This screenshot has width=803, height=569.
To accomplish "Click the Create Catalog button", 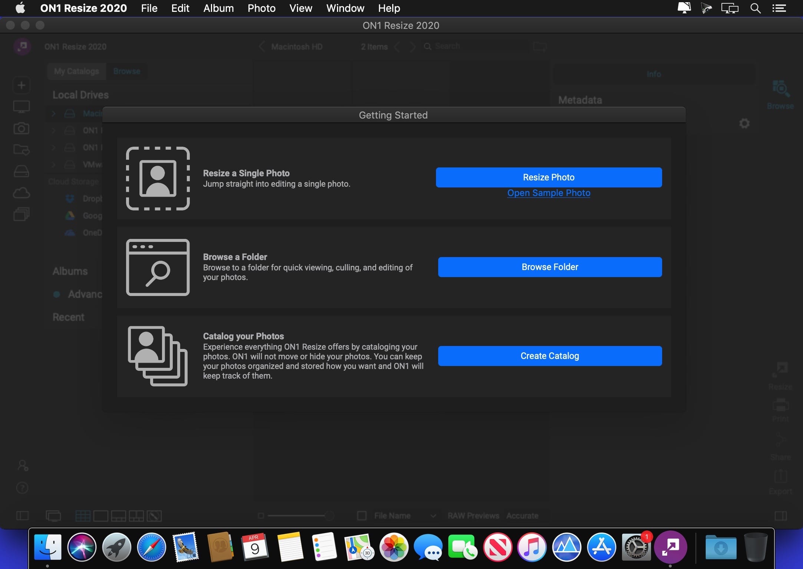I will tap(550, 356).
